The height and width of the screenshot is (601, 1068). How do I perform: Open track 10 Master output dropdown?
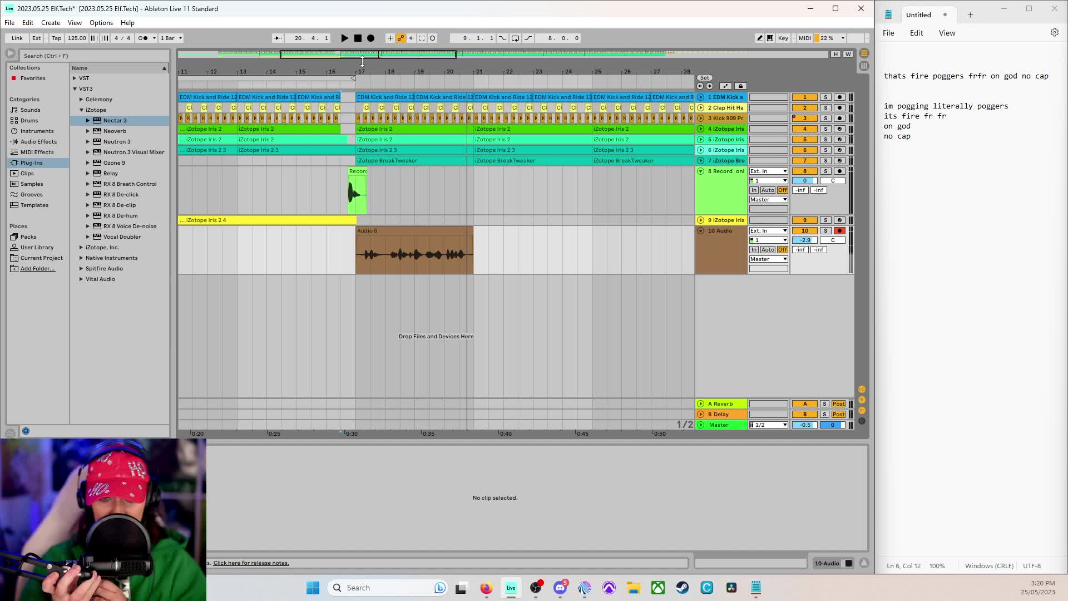pyautogui.click(x=768, y=259)
